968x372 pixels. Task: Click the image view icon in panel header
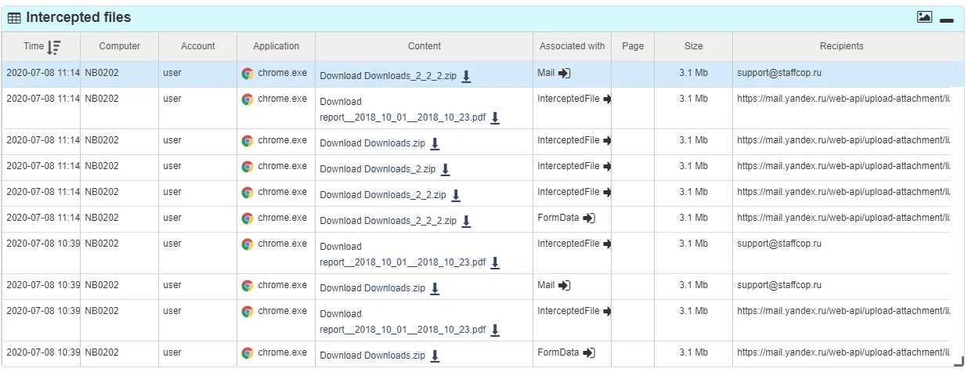[x=924, y=17]
